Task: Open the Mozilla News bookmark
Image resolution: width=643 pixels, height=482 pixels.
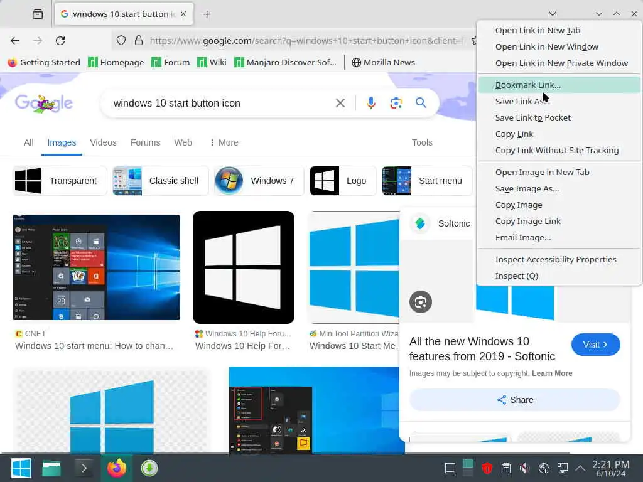Action: [383, 62]
